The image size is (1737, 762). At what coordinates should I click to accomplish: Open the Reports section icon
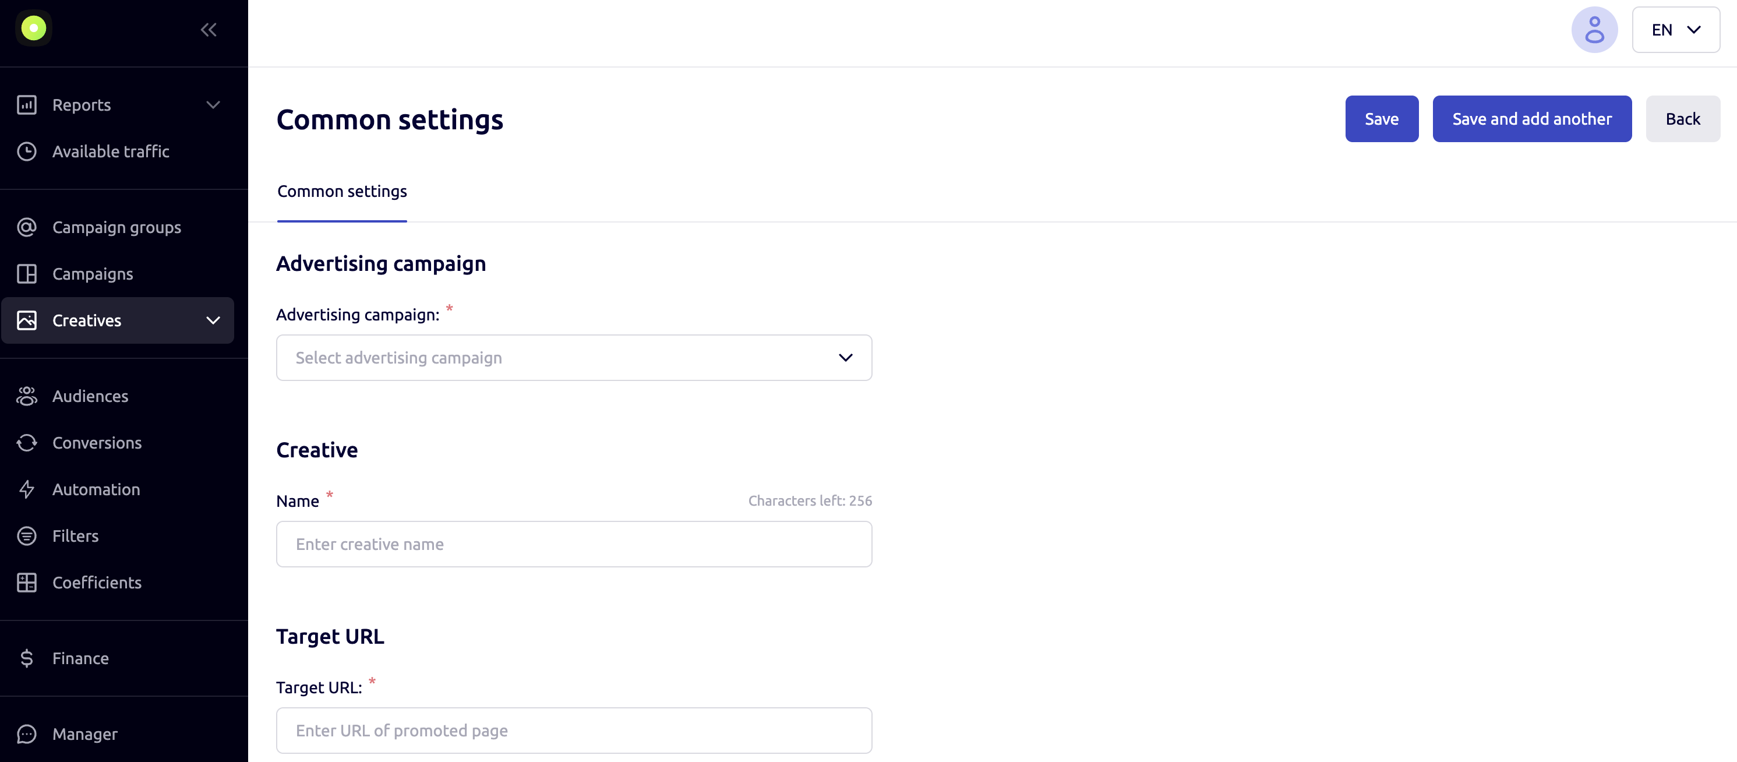tap(27, 104)
